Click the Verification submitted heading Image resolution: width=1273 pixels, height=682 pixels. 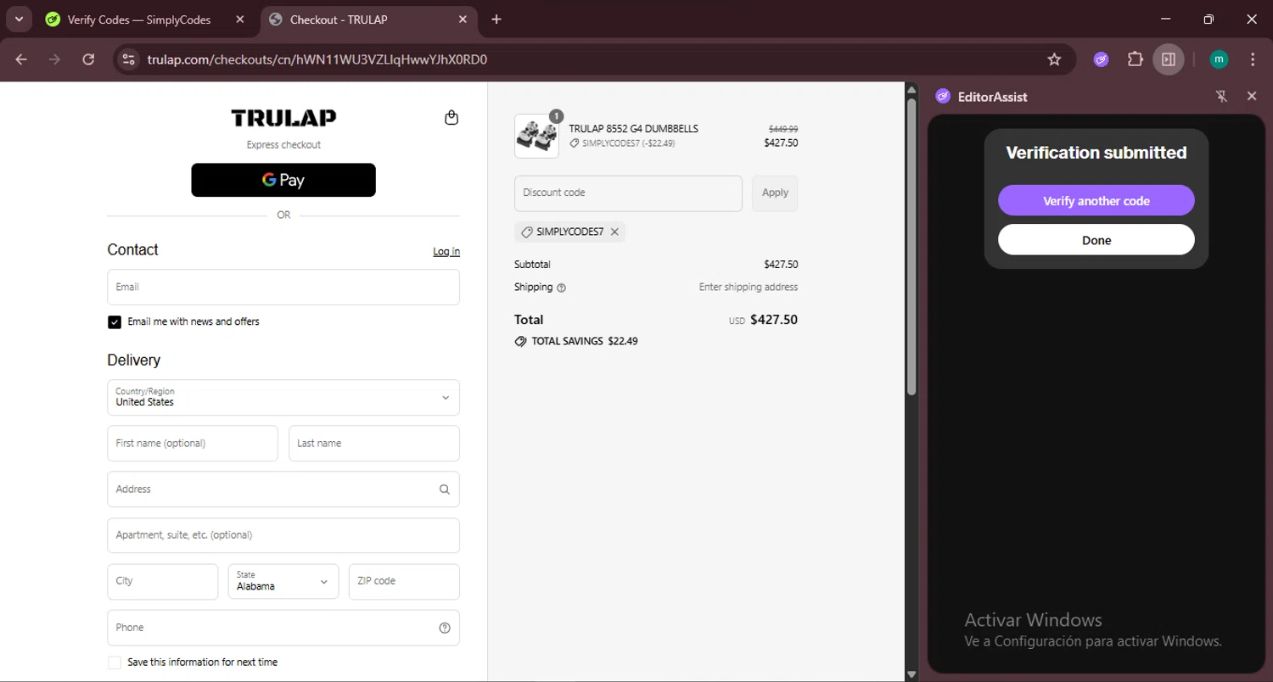click(1096, 153)
